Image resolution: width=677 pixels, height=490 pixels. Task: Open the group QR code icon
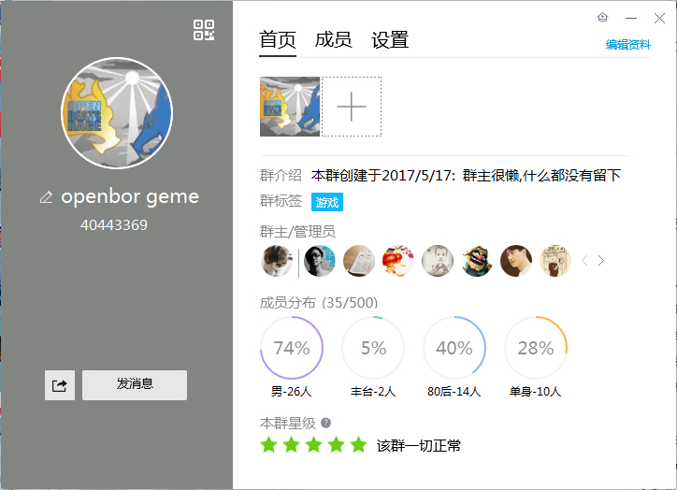click(x=204, y=30)
